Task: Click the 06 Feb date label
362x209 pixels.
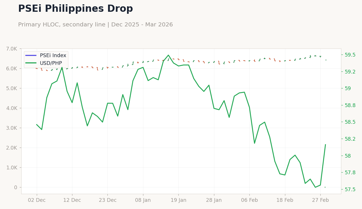Action: tap(249, 200)
